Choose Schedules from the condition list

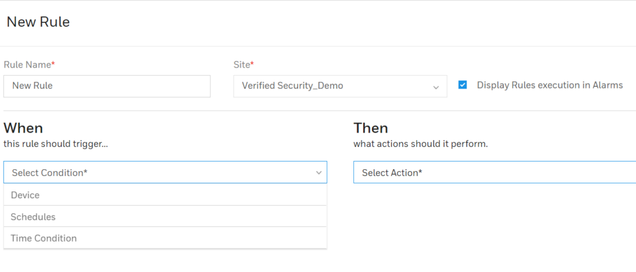click(165, 217)
